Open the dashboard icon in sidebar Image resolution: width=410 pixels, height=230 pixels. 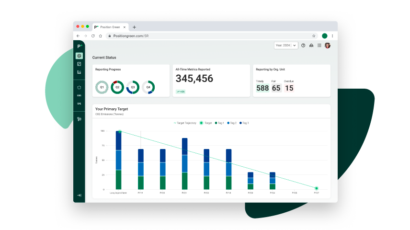79,56
